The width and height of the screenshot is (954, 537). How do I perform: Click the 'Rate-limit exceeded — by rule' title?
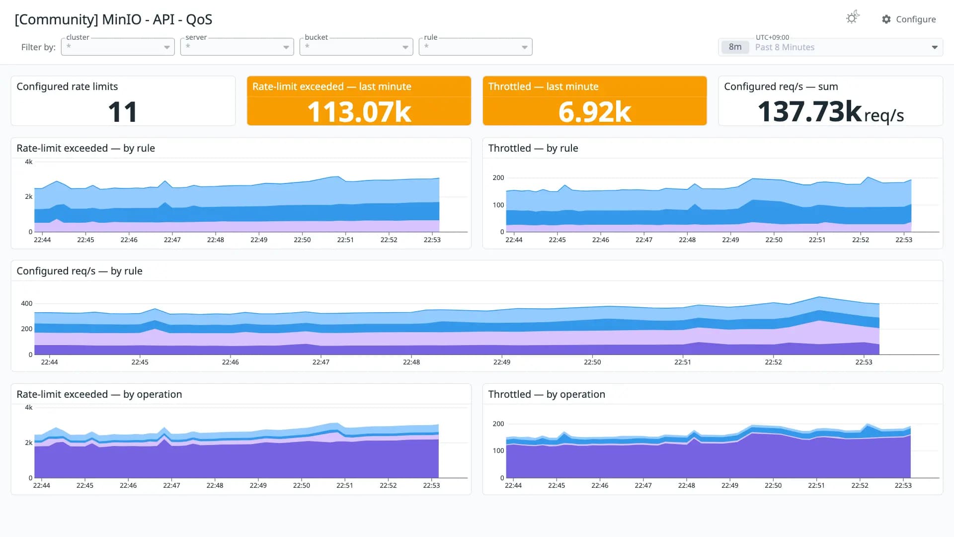point(85,148)
